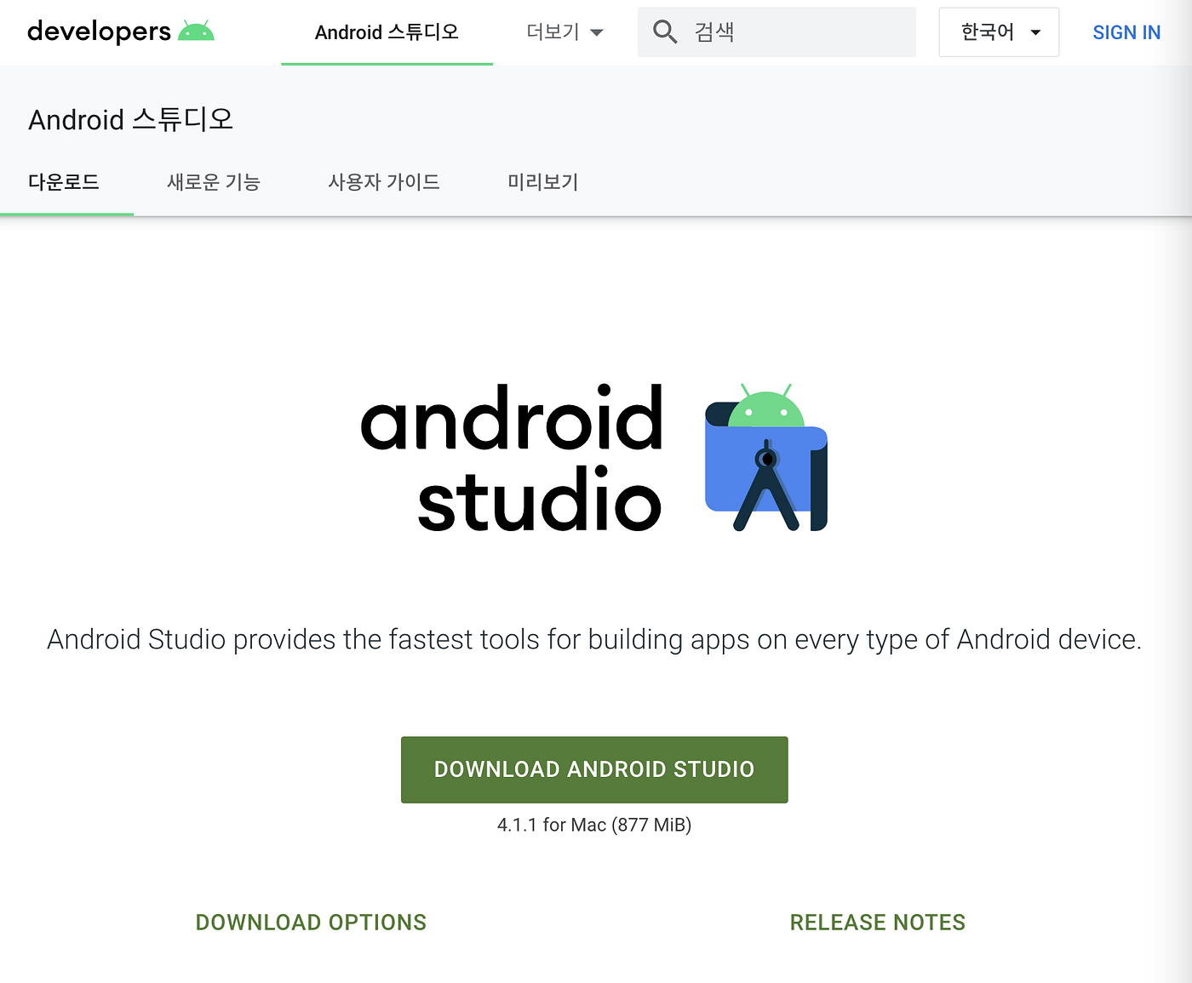1192x983 pixels.
Task: Open the Android 스튜디오 top navigation tab
Action: (387, 32)
